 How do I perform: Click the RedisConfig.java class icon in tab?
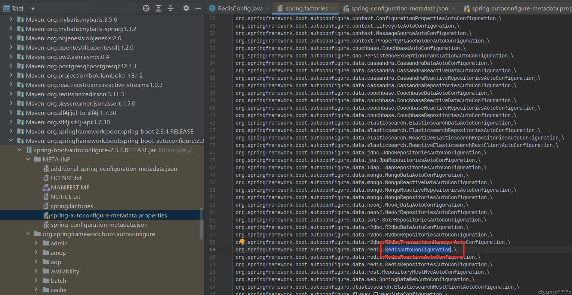coord(212,8)
